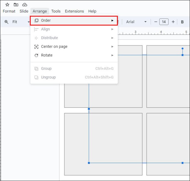
Task: Decrease font size with minus button
Action: tap(156, 22)
